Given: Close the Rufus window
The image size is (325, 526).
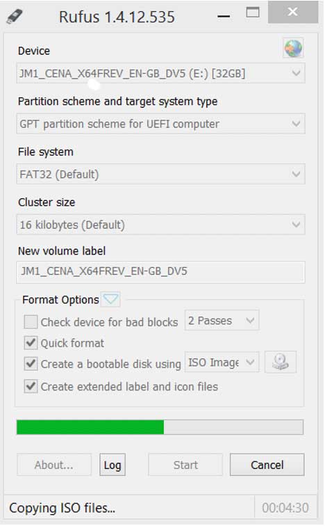Looking at the screenshot, I should coord(293,12).
